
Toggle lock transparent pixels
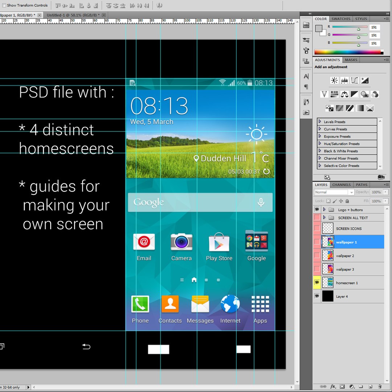click(328, 201)
